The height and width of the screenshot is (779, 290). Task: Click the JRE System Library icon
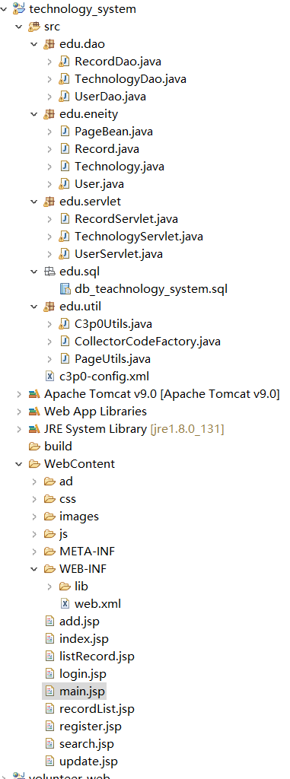(x=34, y=429)
